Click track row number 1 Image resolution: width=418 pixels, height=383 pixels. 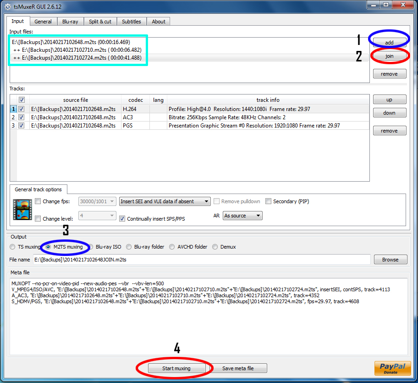(x=13, y=109)
